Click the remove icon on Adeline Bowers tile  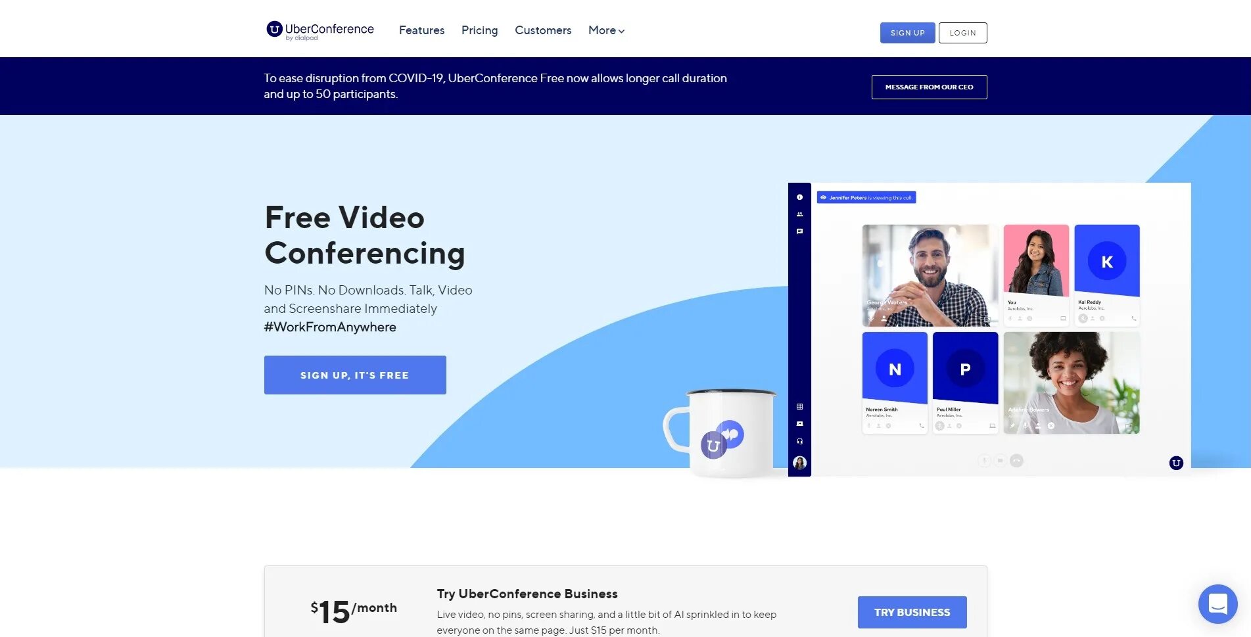[1050, 426]
